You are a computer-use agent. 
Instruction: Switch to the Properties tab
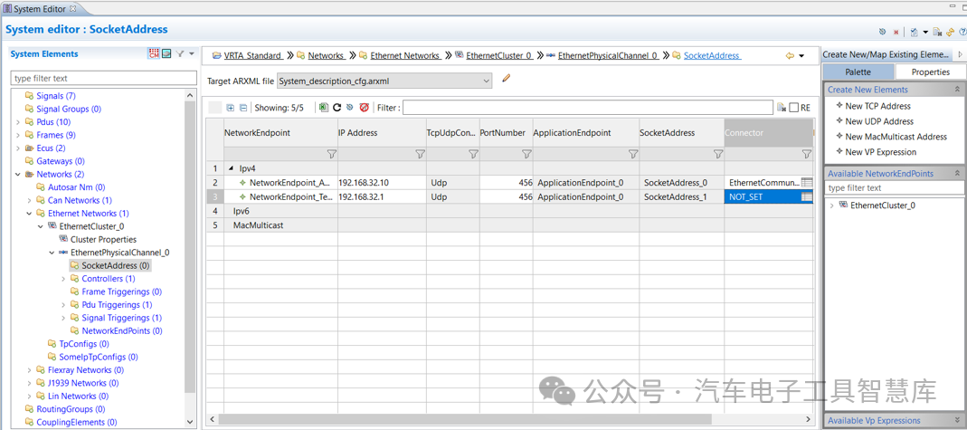point(931,72)
